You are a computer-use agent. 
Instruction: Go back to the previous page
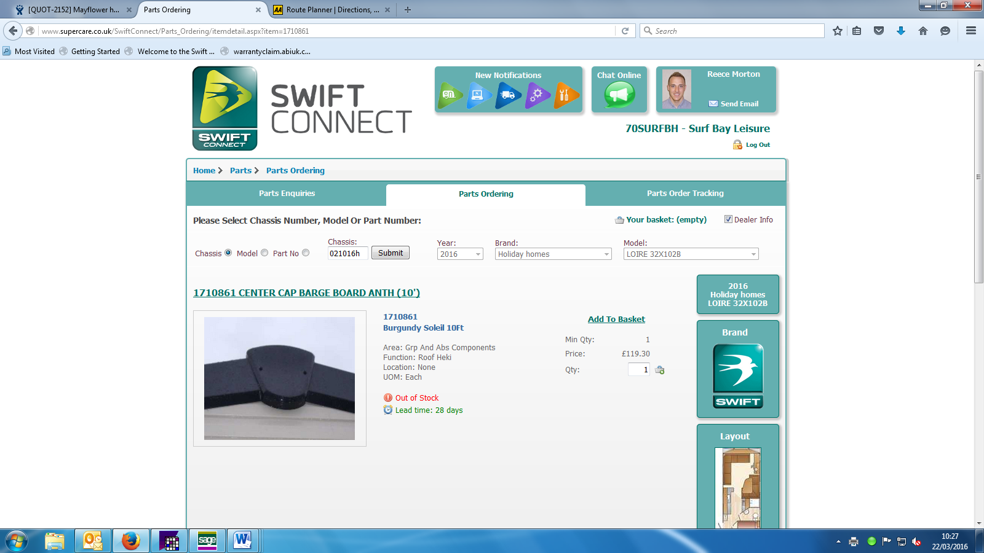13,31
